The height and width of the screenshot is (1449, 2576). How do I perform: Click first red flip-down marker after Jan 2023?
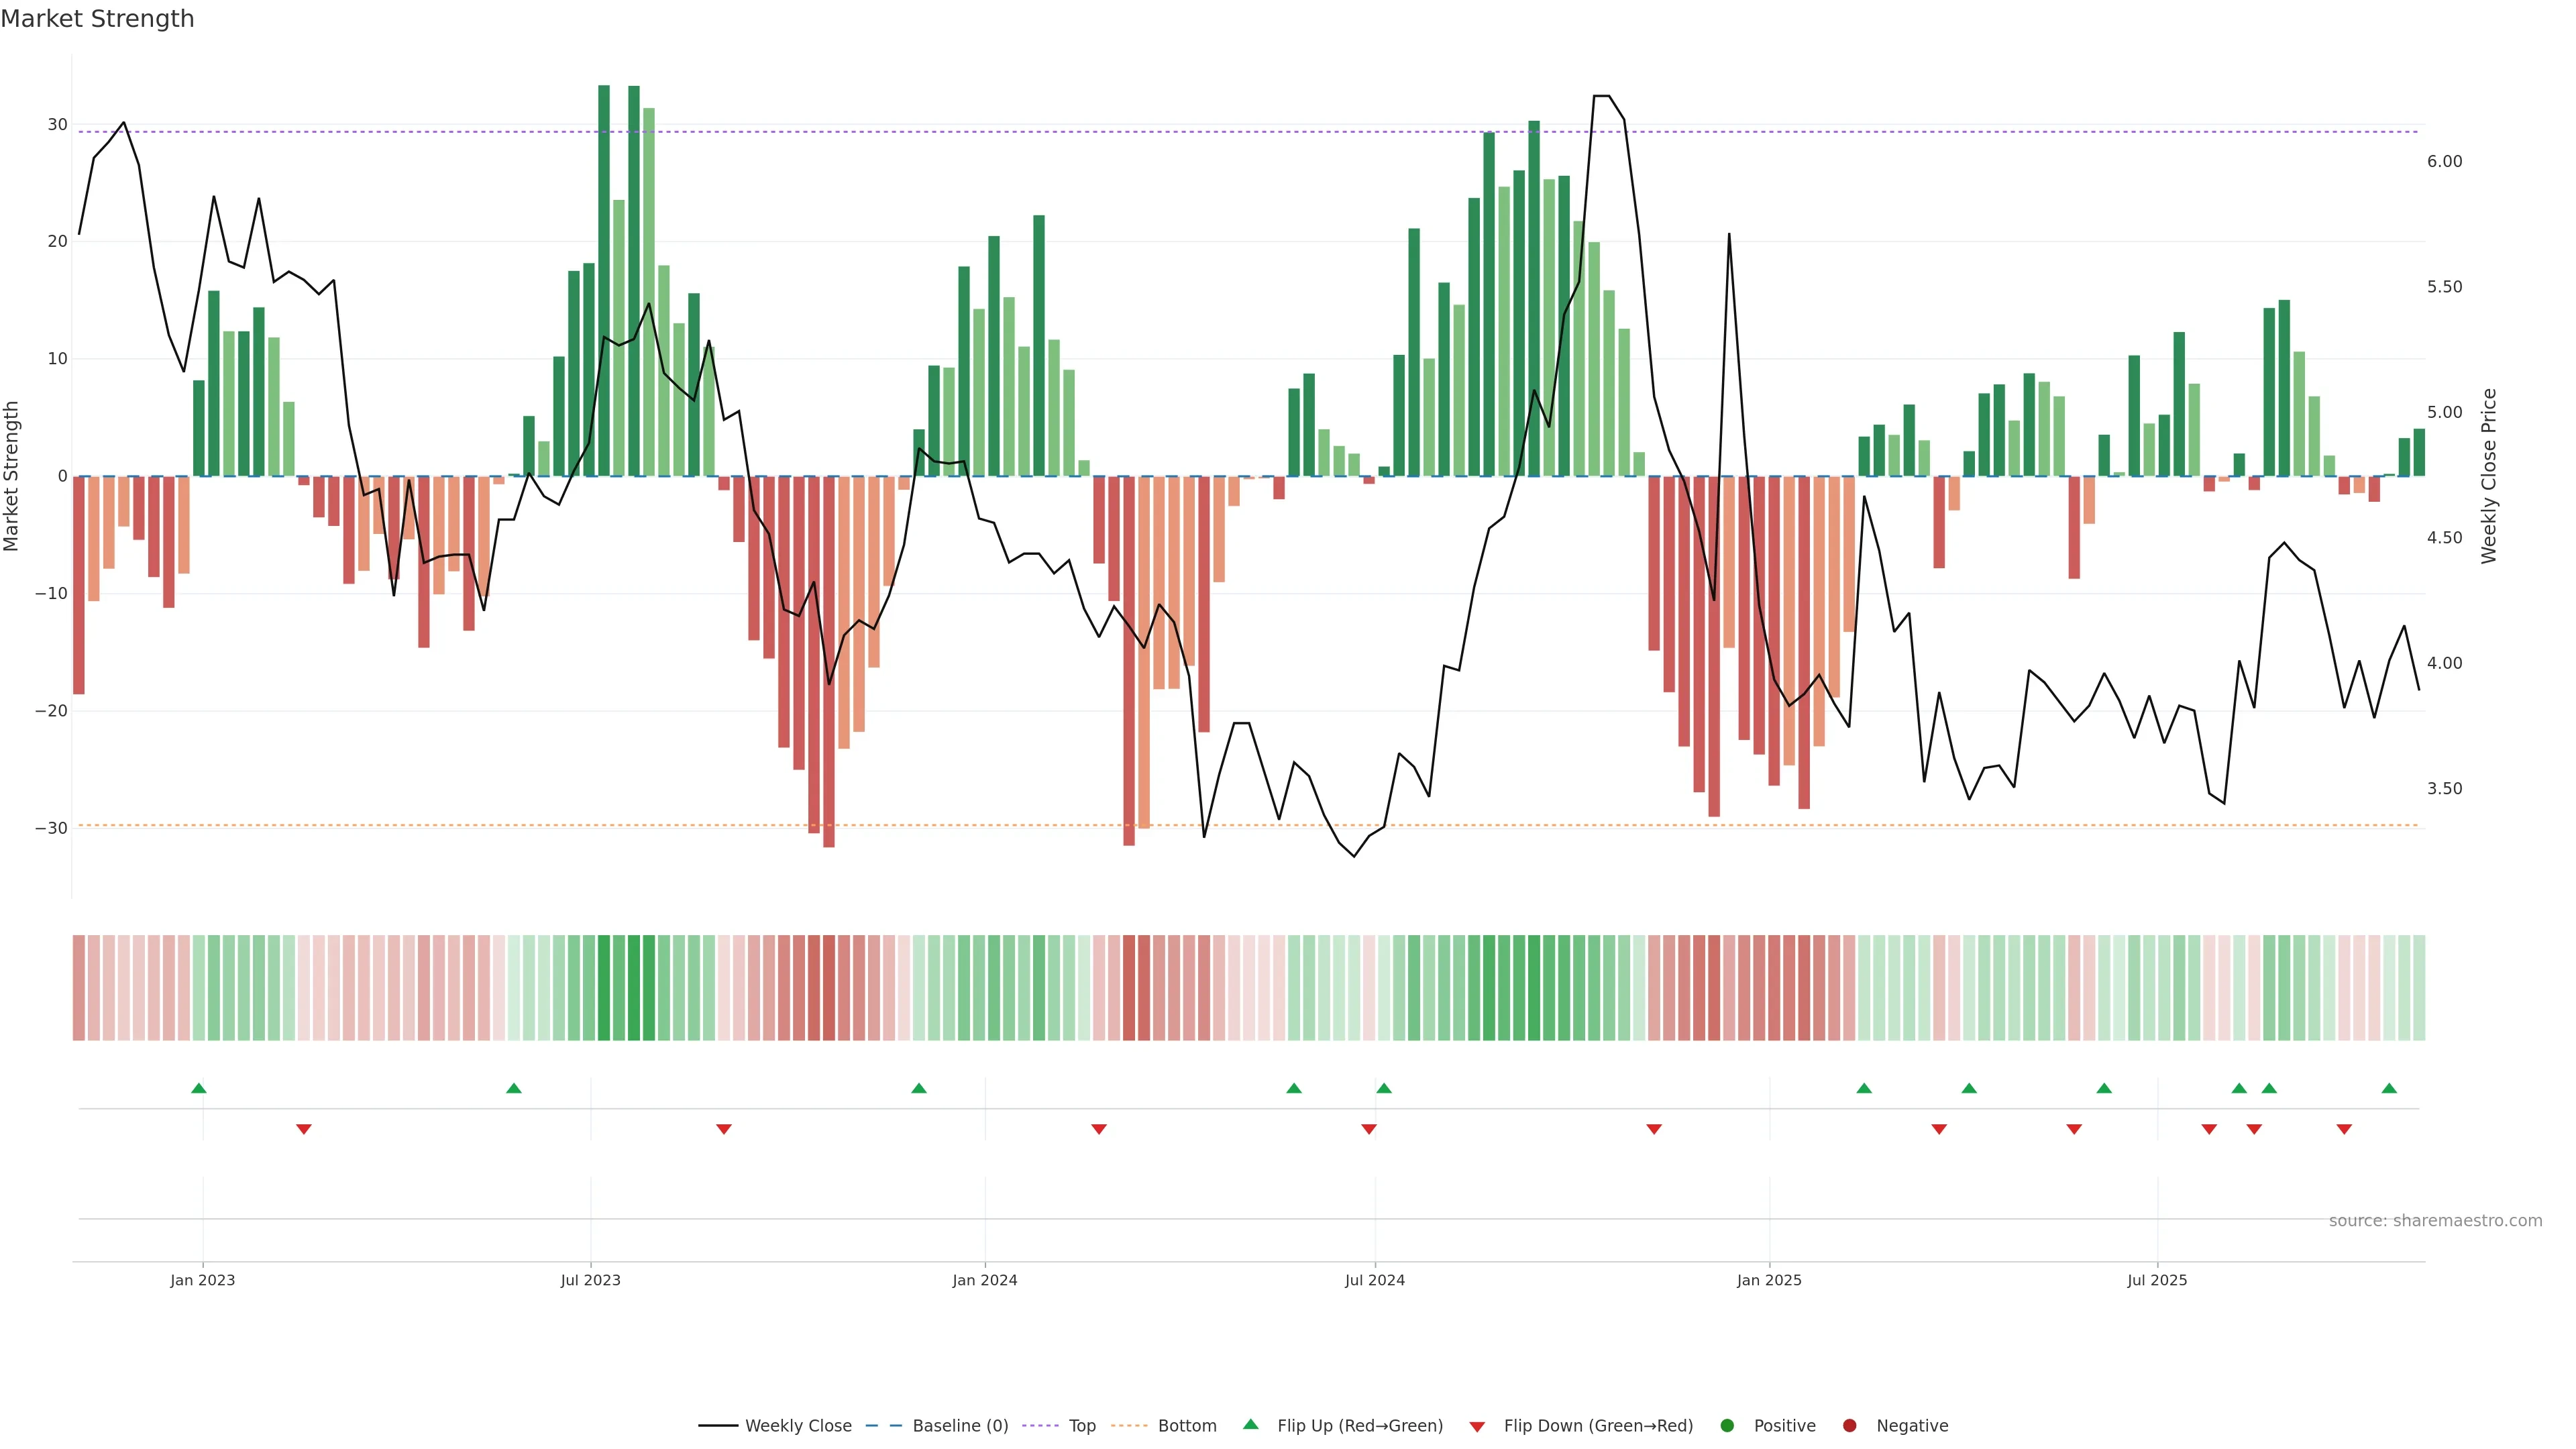[304, 1129]
